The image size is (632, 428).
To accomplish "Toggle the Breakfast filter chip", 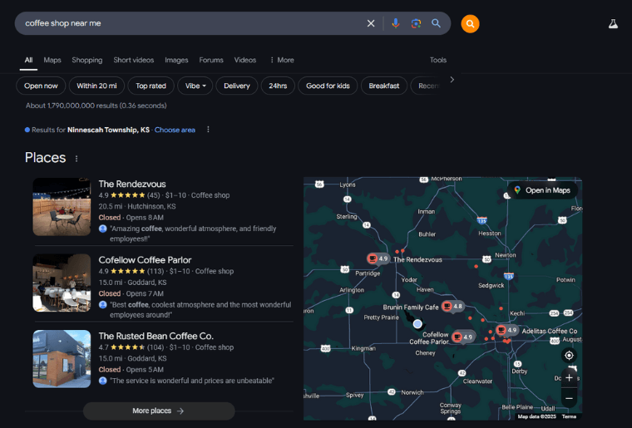I will click(x=383, y=86).
